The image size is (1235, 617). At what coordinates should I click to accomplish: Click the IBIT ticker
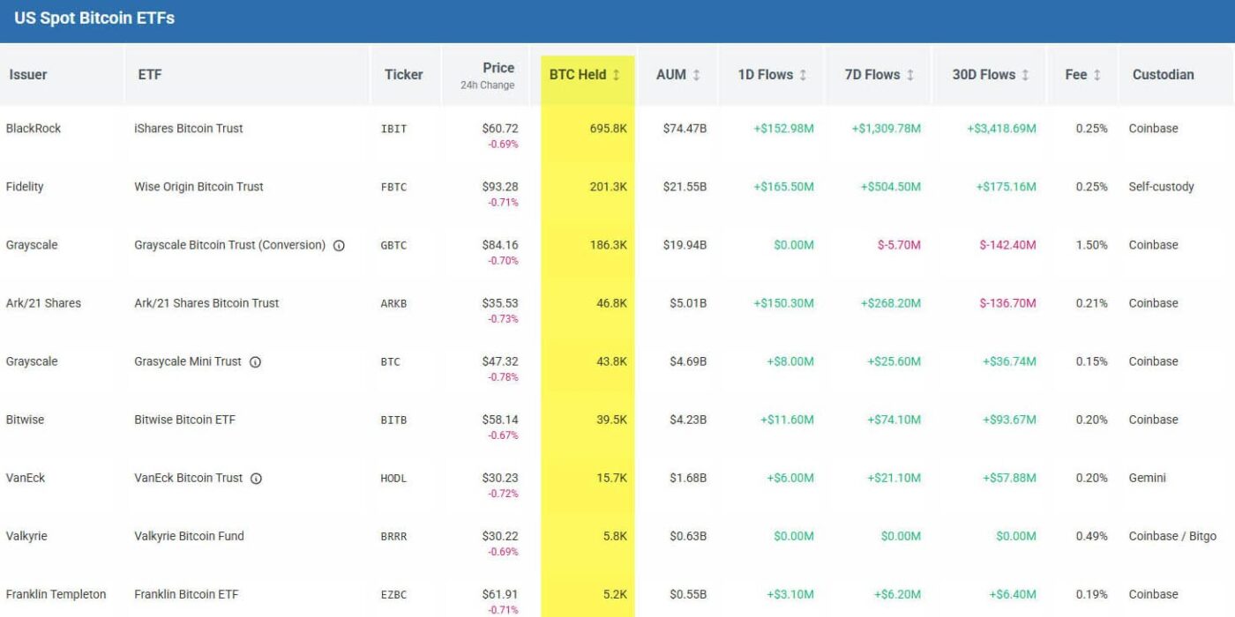click(393, 130)
